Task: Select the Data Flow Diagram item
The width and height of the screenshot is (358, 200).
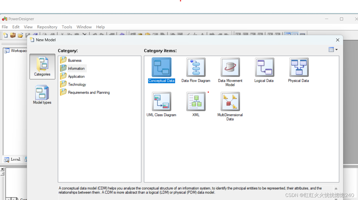Action: [x=196, y=70]
